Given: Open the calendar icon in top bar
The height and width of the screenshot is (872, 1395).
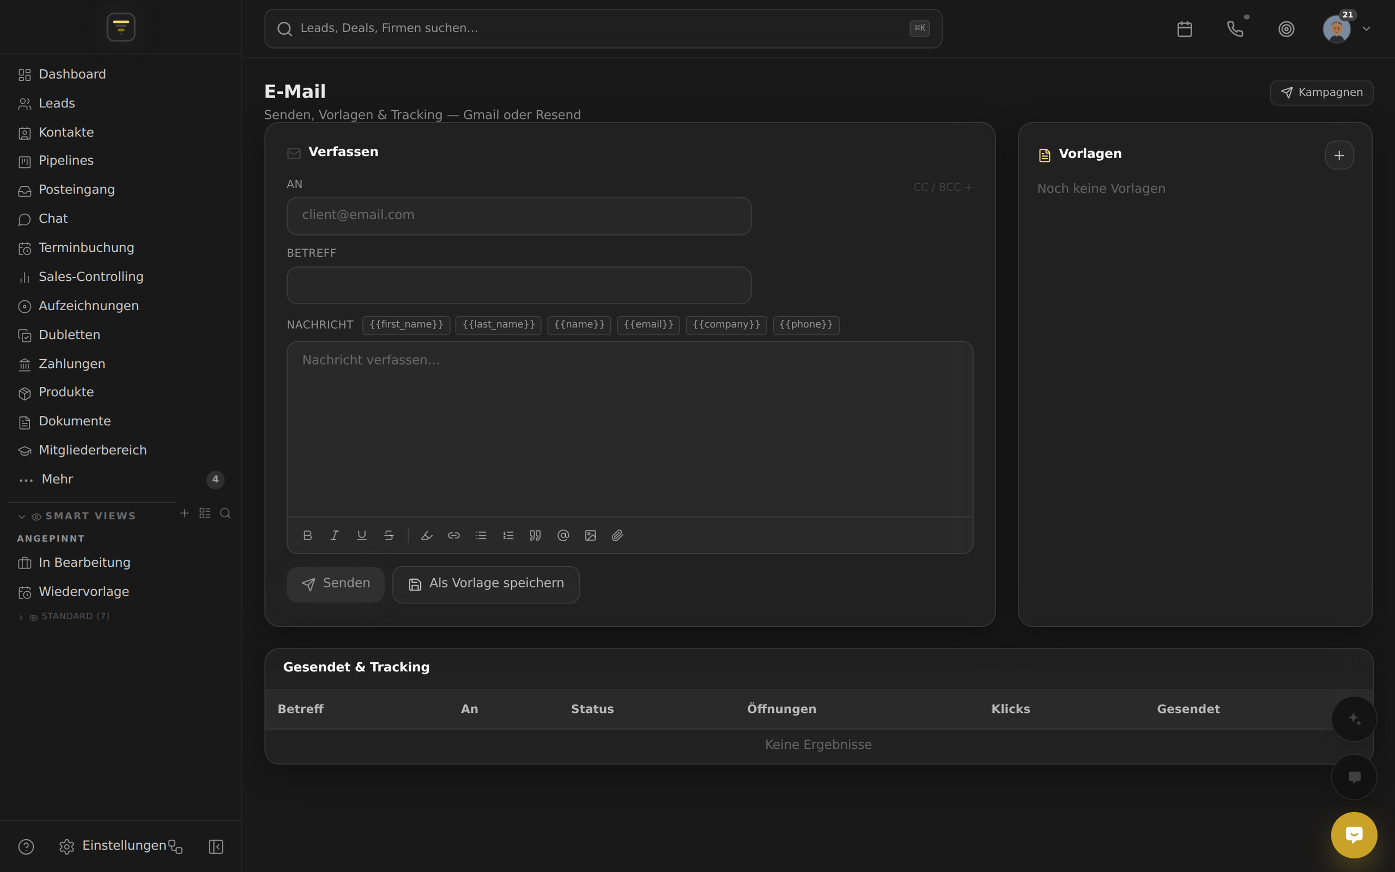Looking at the screenshot, I should tap(1185, 29).
